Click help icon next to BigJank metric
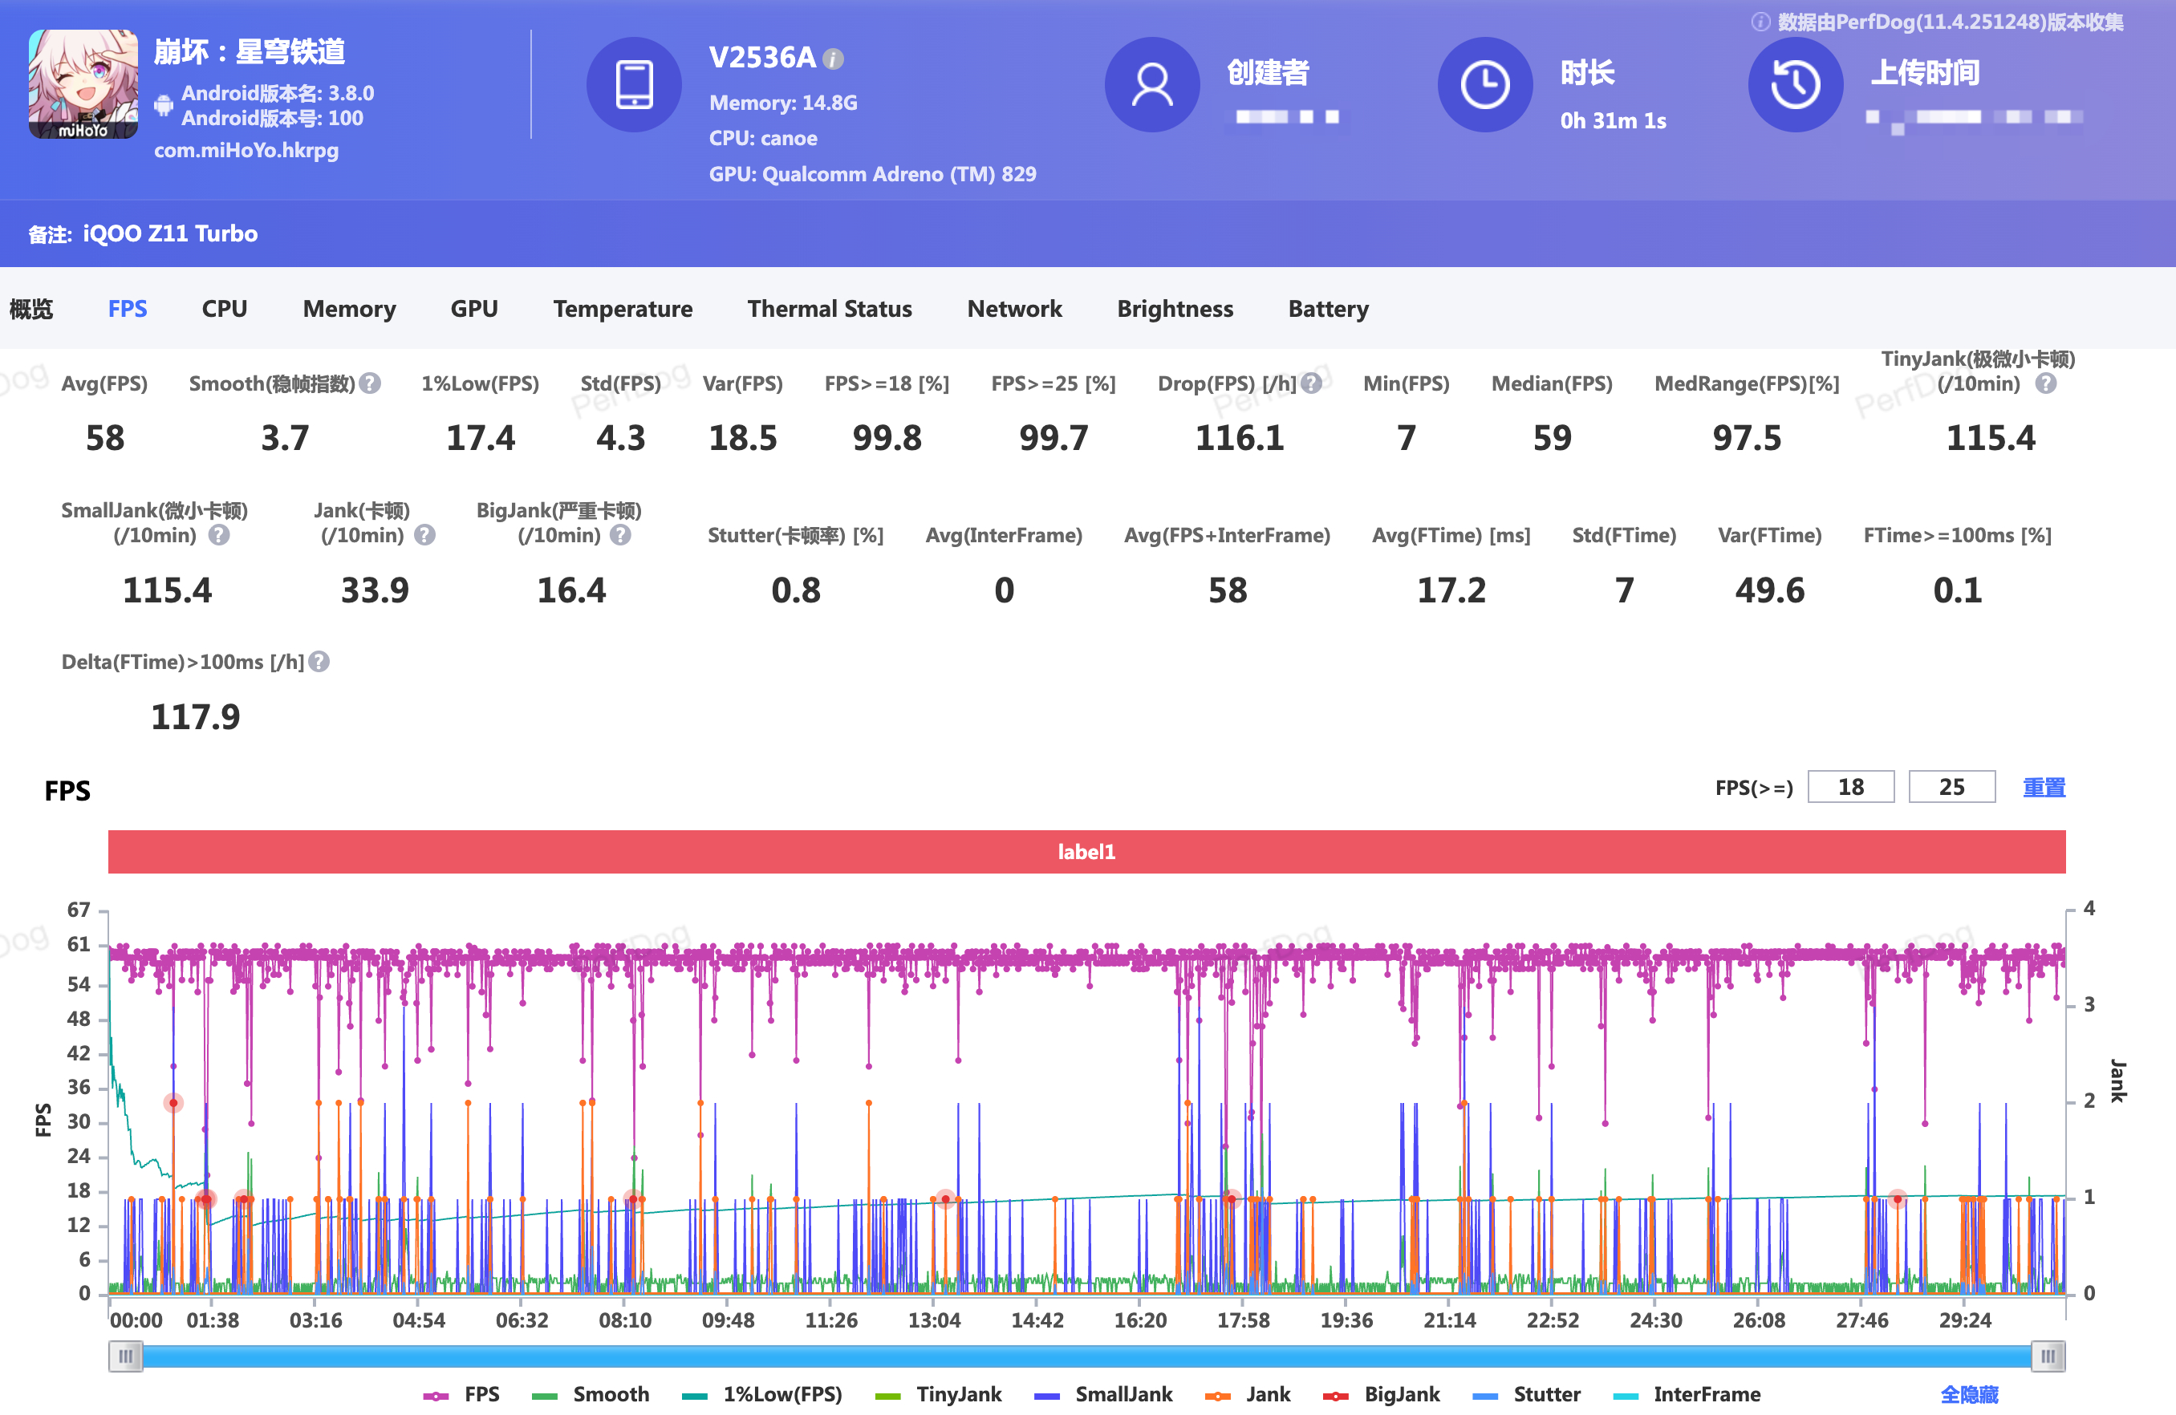Viewport: 2176px width, 1415px height. (x=620, y=536)
